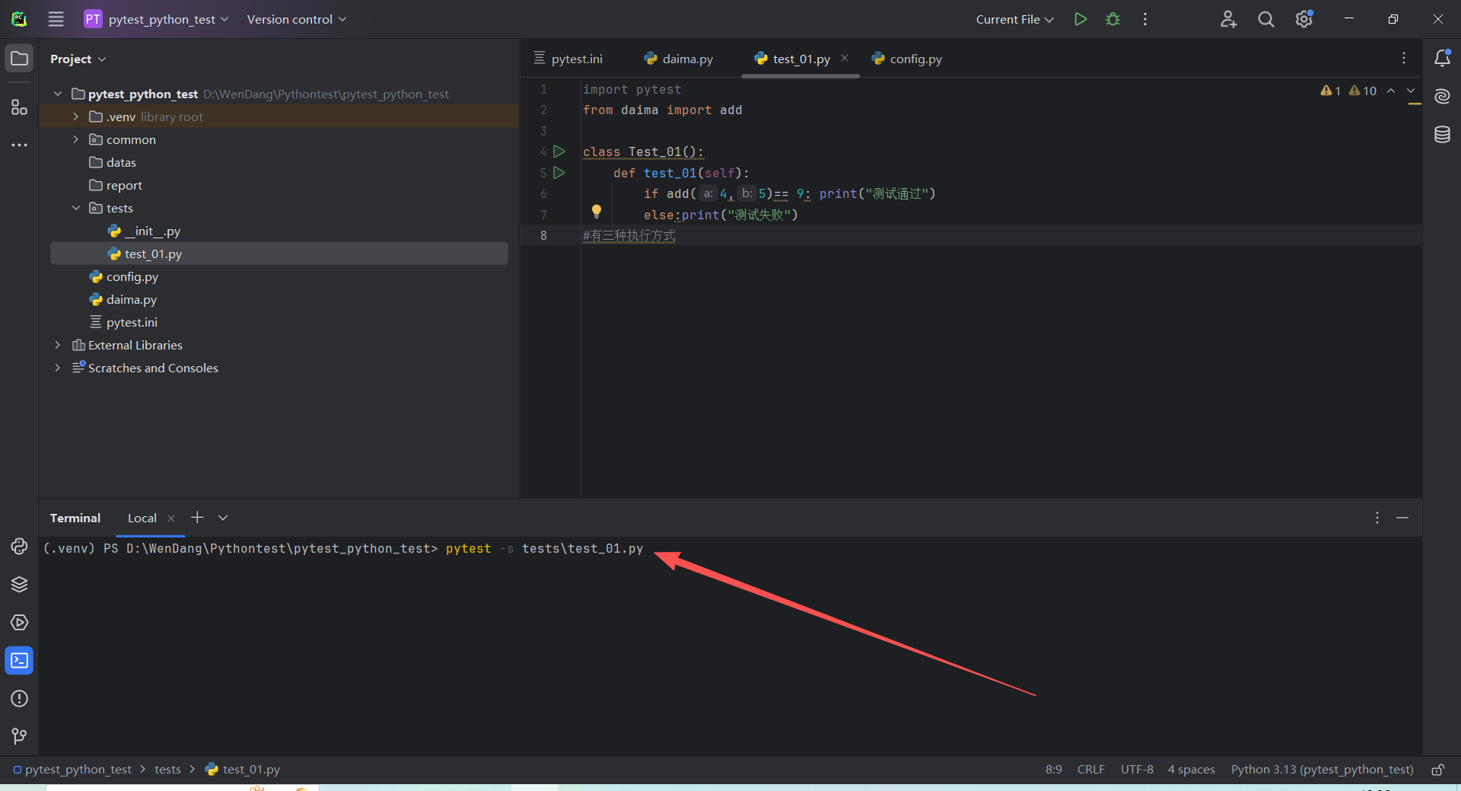Expand the common folder
1461x791 pixels.
point(76,139)
